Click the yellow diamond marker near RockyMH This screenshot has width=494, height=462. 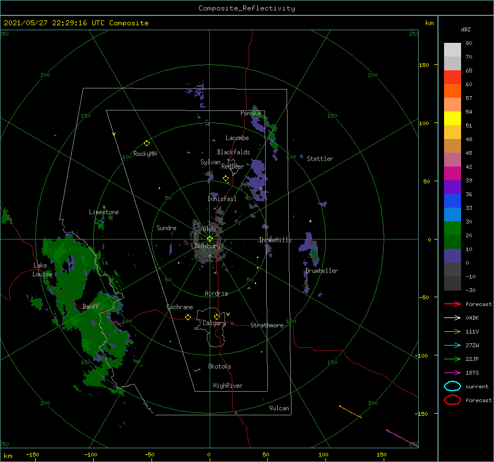pos(147,143)
